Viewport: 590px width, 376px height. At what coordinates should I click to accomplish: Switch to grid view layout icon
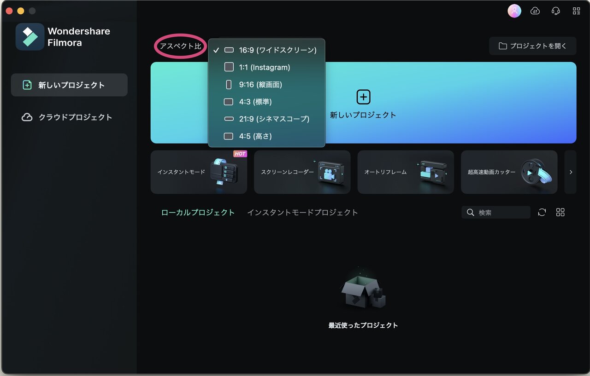point(560,212)
